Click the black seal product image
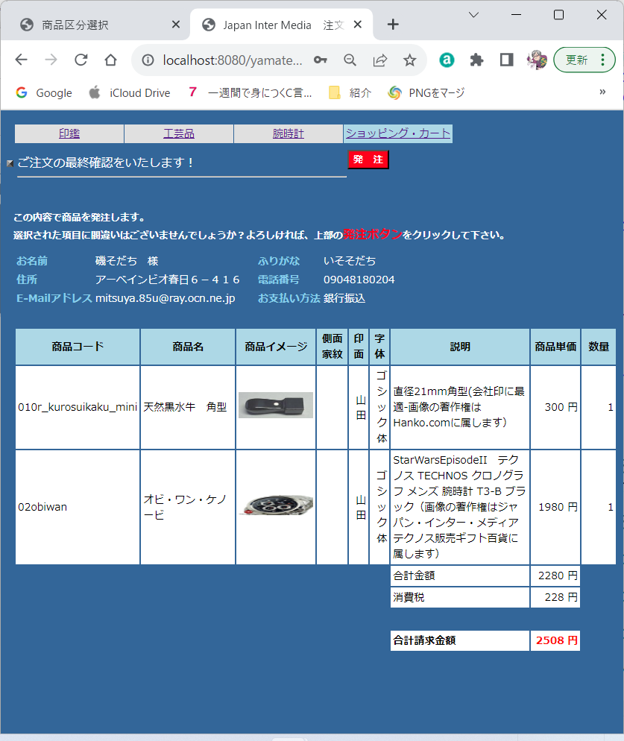The image size is (624, 741). point(276,405)
